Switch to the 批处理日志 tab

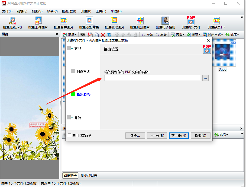coord(89,176)
